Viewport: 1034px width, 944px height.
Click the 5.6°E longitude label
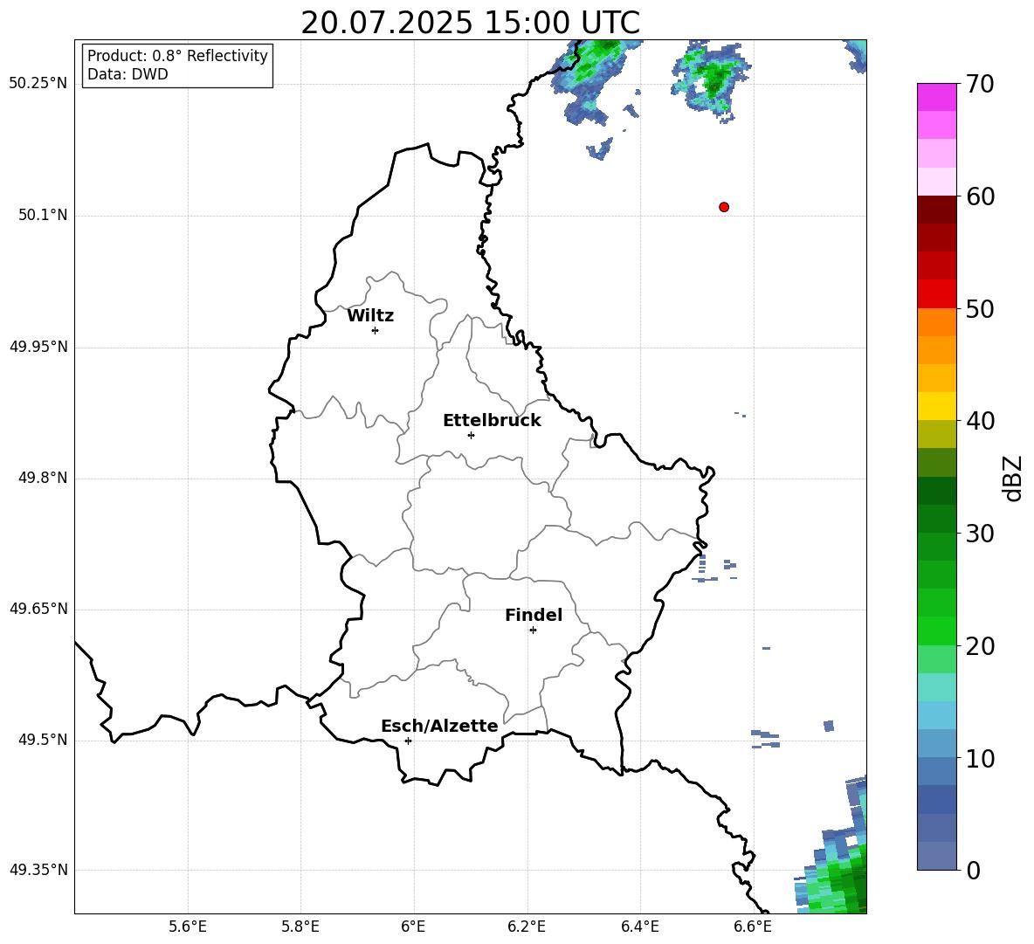pyautogui.click(x=188, y=927)
